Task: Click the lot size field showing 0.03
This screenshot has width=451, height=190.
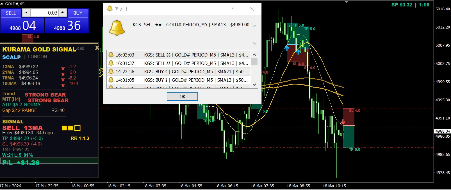Action: point(45,13)
